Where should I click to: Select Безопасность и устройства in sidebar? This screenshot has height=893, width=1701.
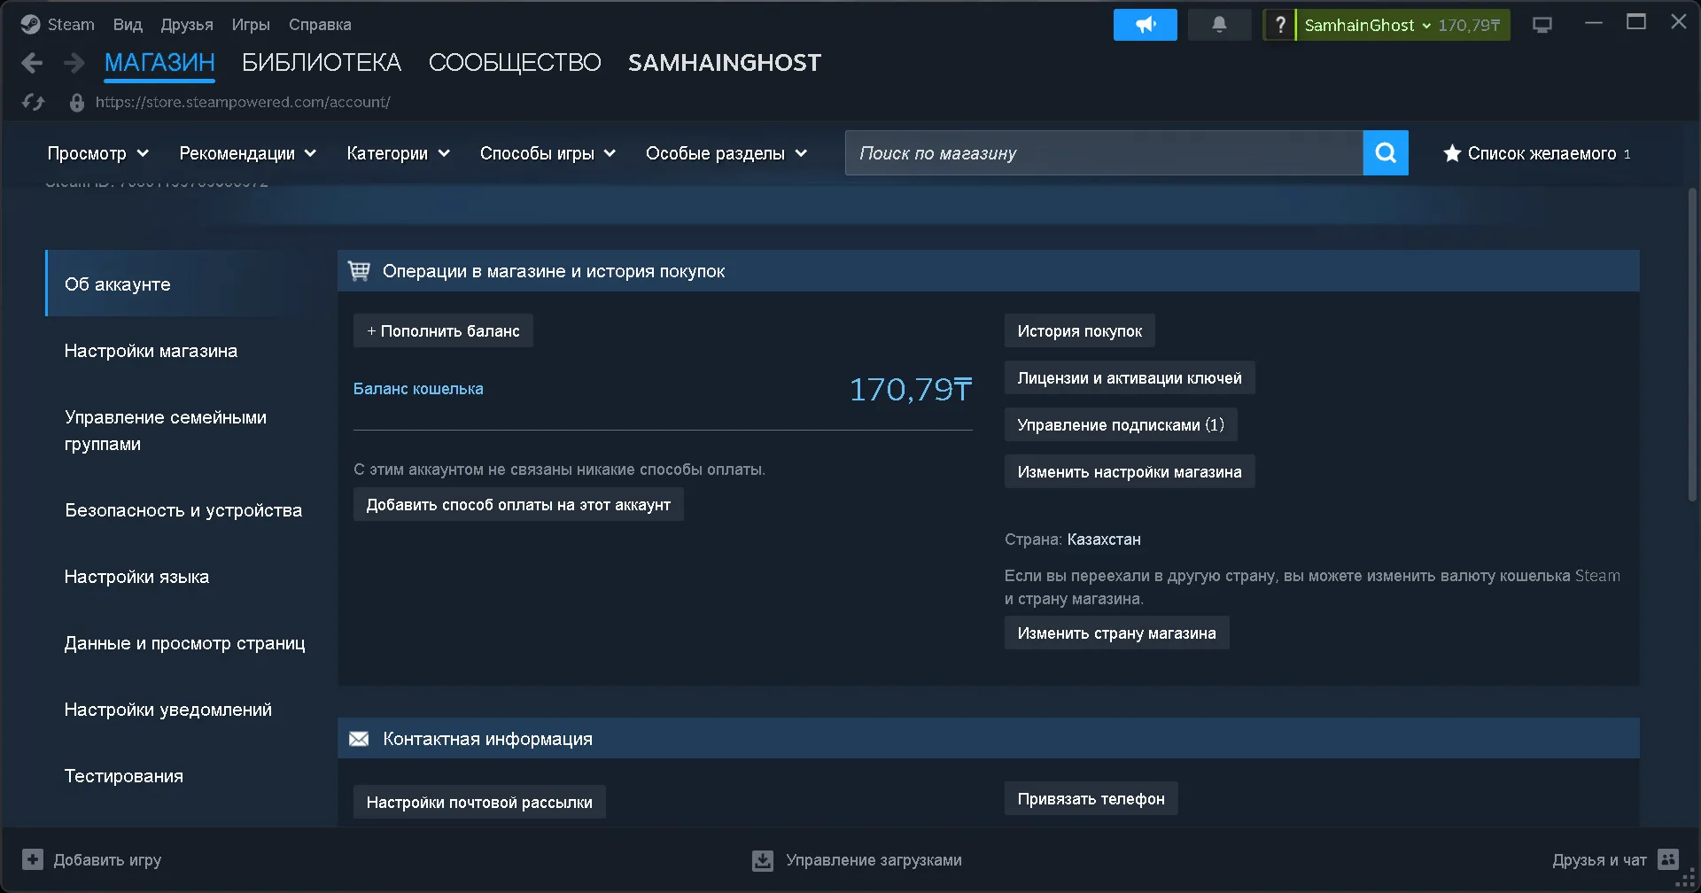click(x=183, y=510)
